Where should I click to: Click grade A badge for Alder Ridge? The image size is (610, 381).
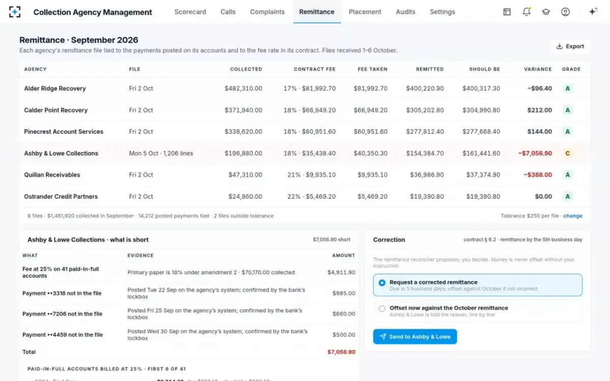click(567, 88)
